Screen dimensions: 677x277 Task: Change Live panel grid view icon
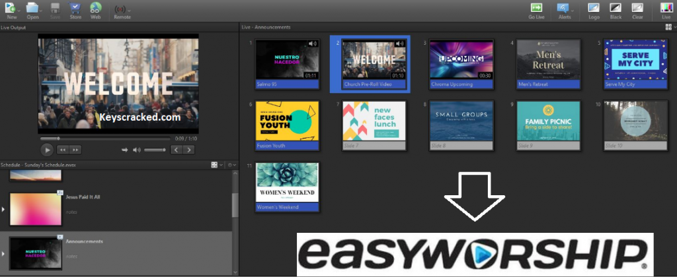[668, 27]
